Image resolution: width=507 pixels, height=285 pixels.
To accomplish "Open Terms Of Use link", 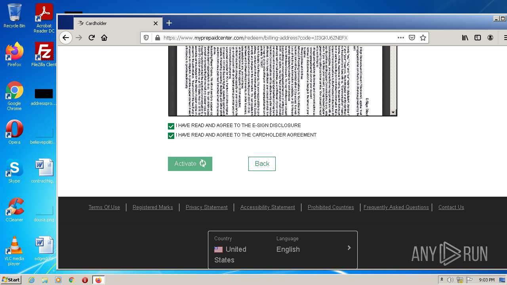I will coord(104,207).
